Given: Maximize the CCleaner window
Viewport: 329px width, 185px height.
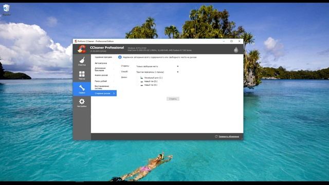Looking at the screenshot, I should (231, 41).
